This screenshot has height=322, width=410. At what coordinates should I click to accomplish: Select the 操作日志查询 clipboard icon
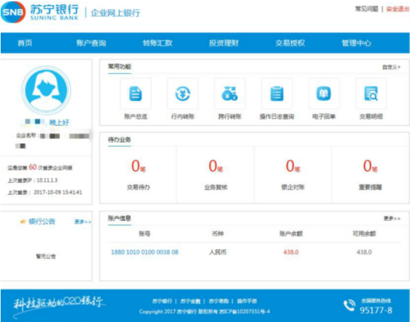(x=277, y=94)
